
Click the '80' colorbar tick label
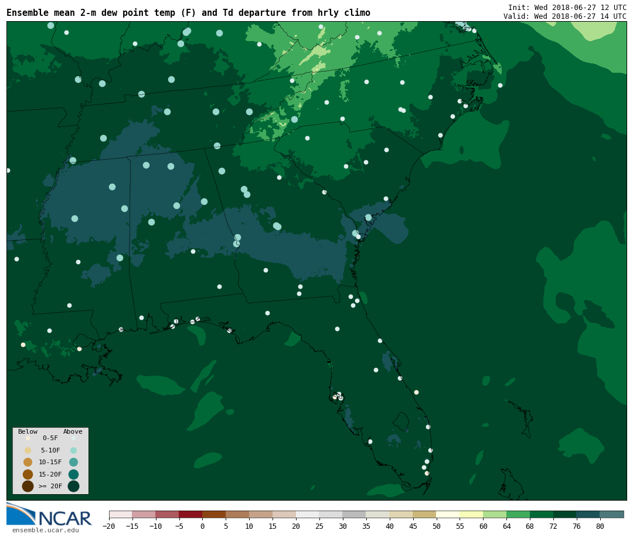(600, 526)
